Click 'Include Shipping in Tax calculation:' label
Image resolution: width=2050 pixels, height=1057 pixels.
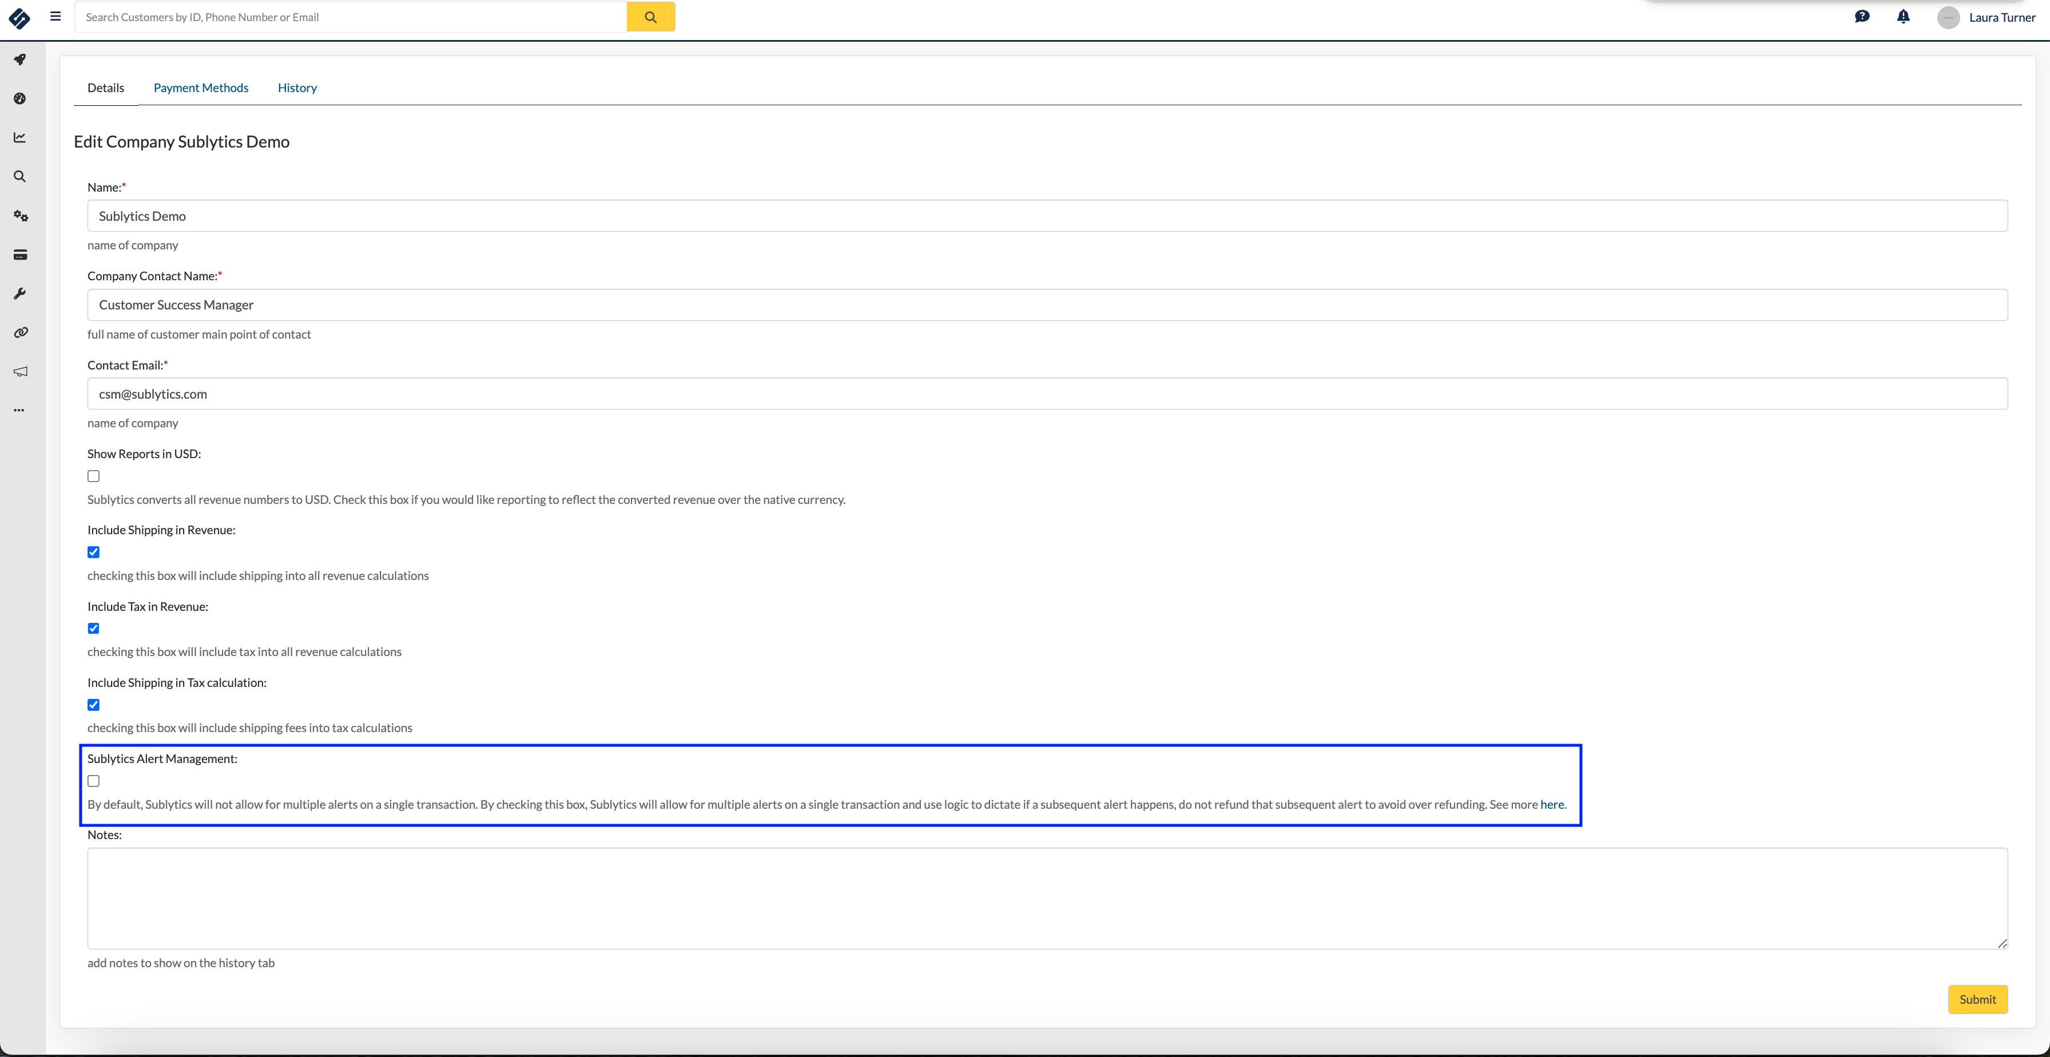(x=177, y=683)
